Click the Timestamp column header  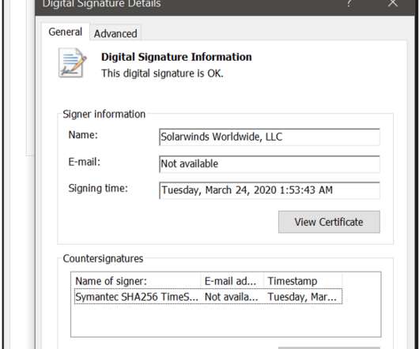[x=303, y=281]
